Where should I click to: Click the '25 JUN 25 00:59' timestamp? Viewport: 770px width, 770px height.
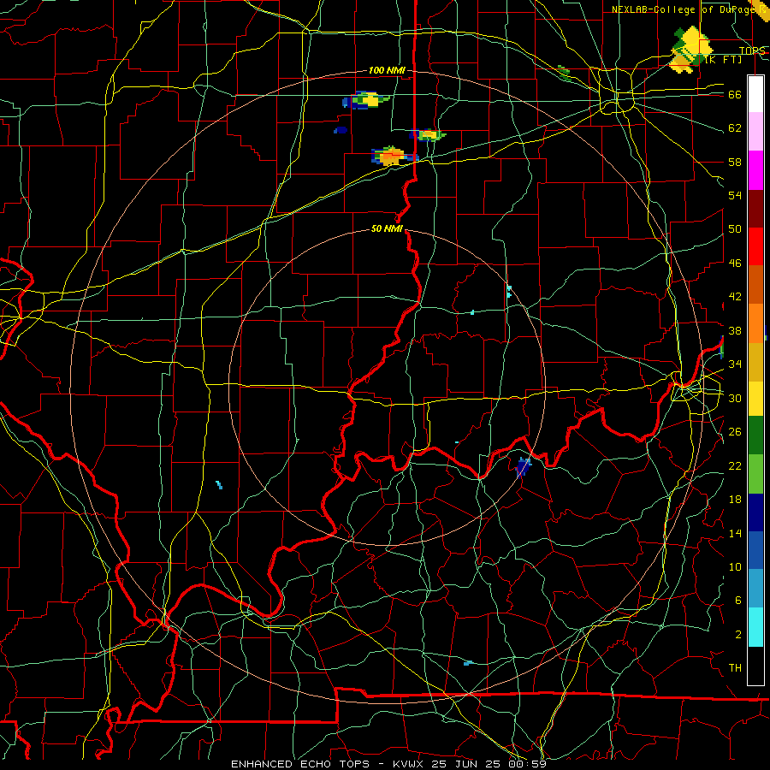click(x=489, y=764)
